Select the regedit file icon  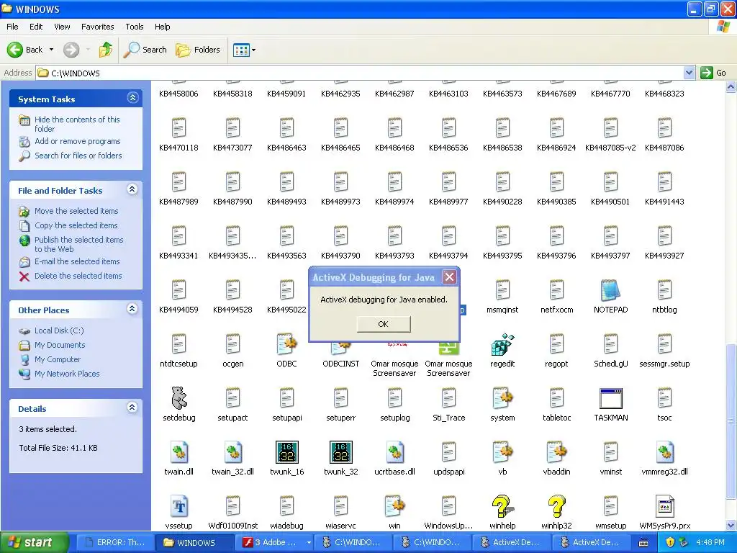point(502,345)
